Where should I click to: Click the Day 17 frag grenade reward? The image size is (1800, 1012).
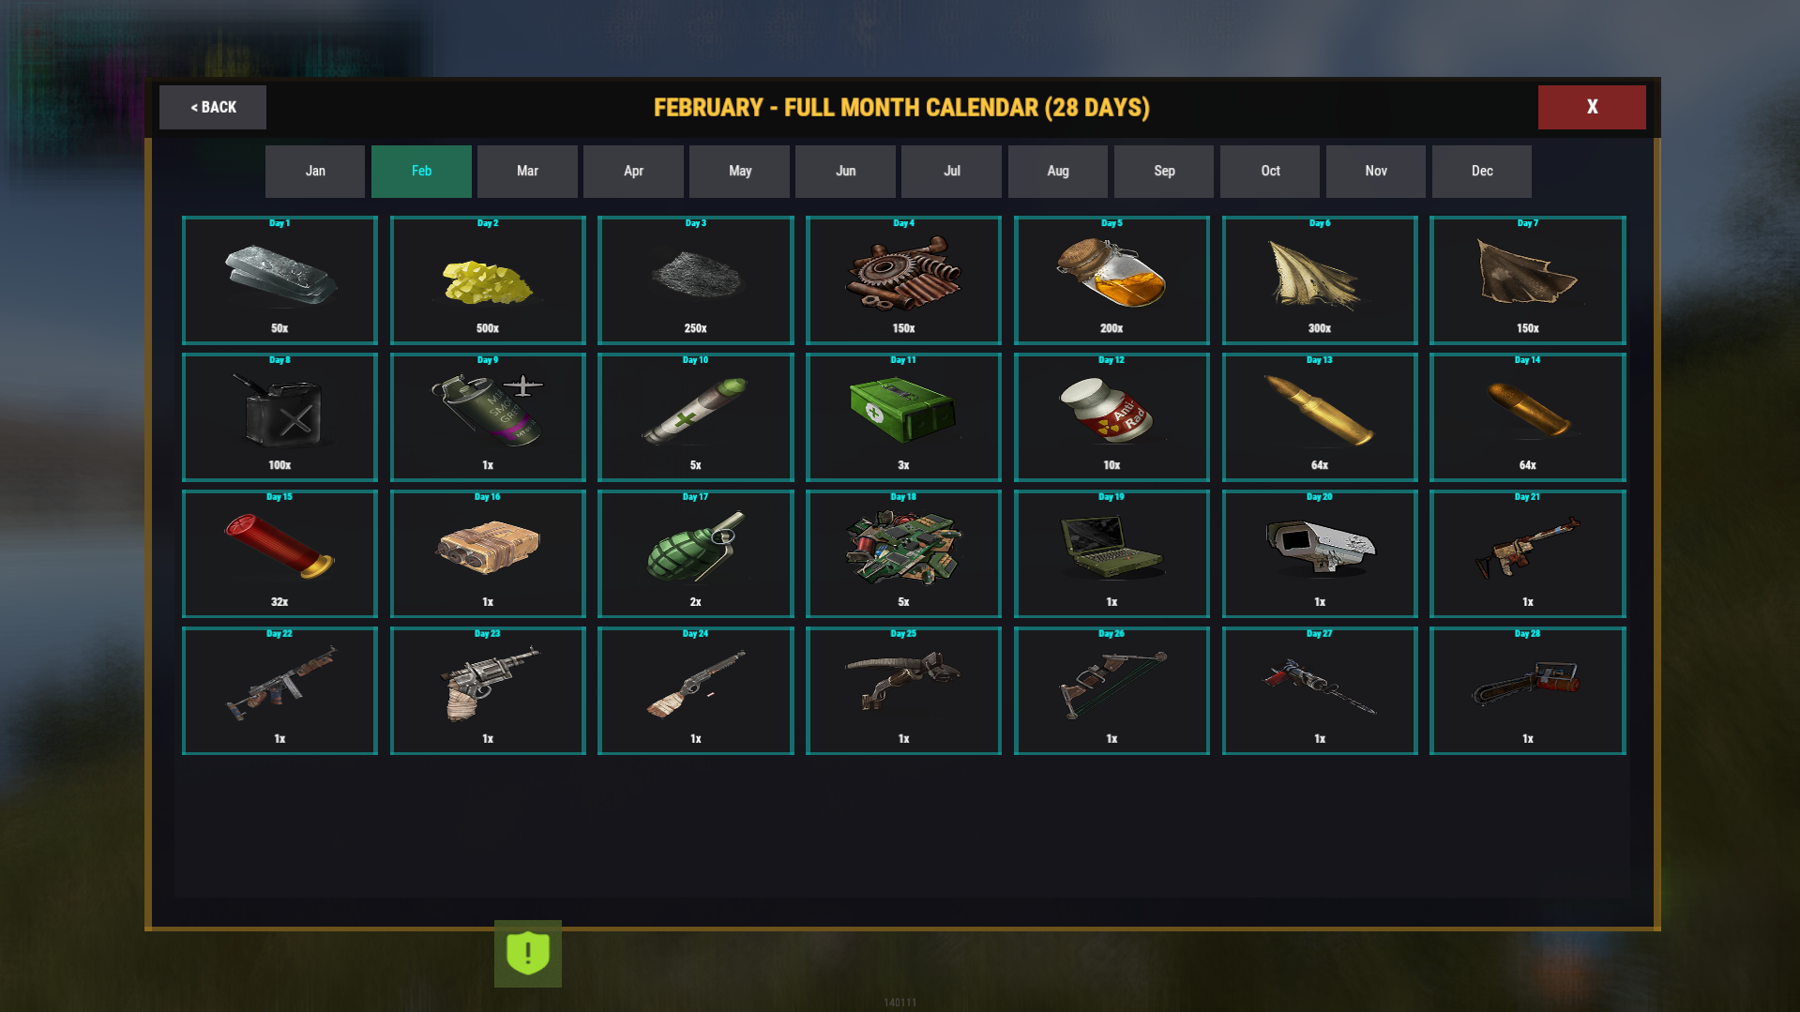tap(695, 554)
